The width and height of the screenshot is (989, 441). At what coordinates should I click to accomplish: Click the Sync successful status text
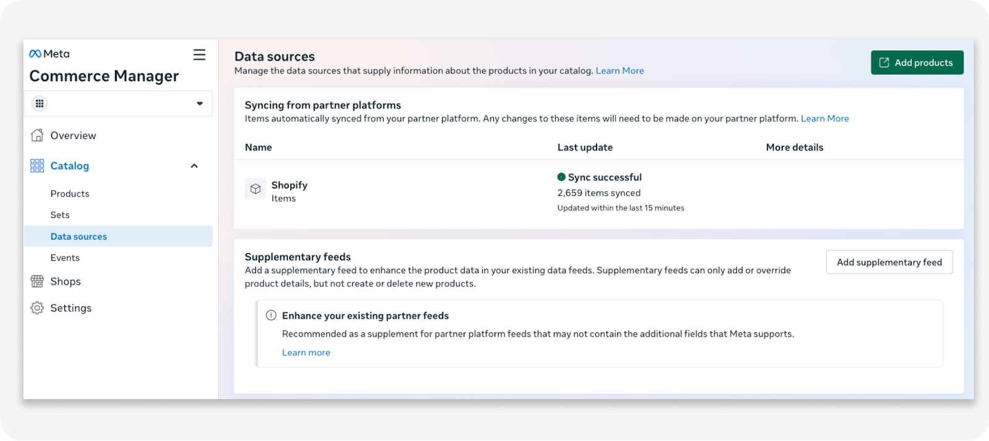tap(605, 177)
